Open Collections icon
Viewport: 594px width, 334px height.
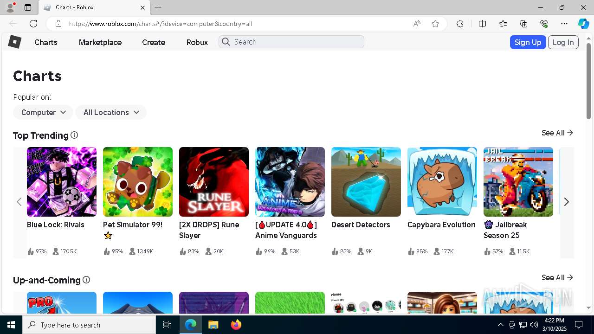pyautogui.click(x=523, y=24)
